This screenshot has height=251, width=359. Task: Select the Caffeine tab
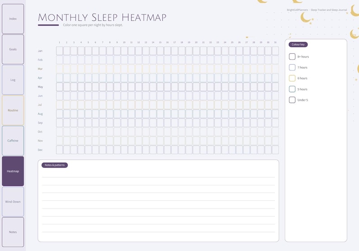[13, 141]
